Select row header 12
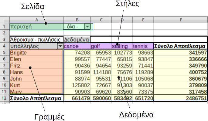The height and width of the screenshot is (121, 208). pos(5,98)
